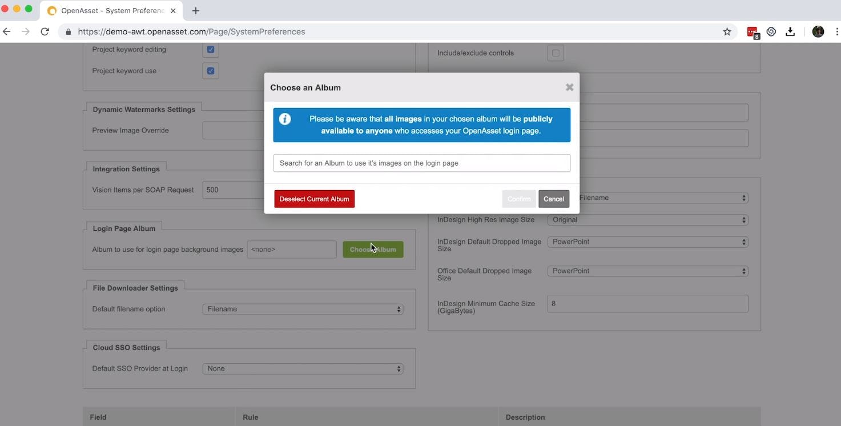Select the OpenAsset System Preferences tab
The image size is (841, 426).
tap(112, 11)
